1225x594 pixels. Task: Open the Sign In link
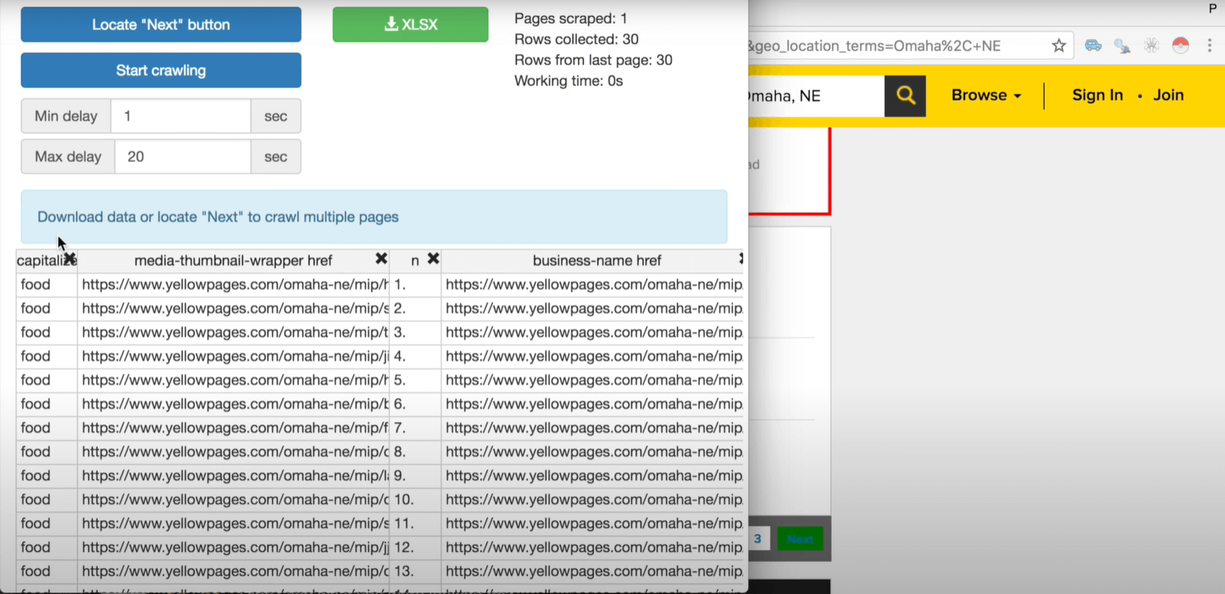pos(1097,95)
